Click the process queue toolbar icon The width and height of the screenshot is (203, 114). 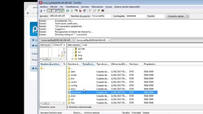coord(72,11)
